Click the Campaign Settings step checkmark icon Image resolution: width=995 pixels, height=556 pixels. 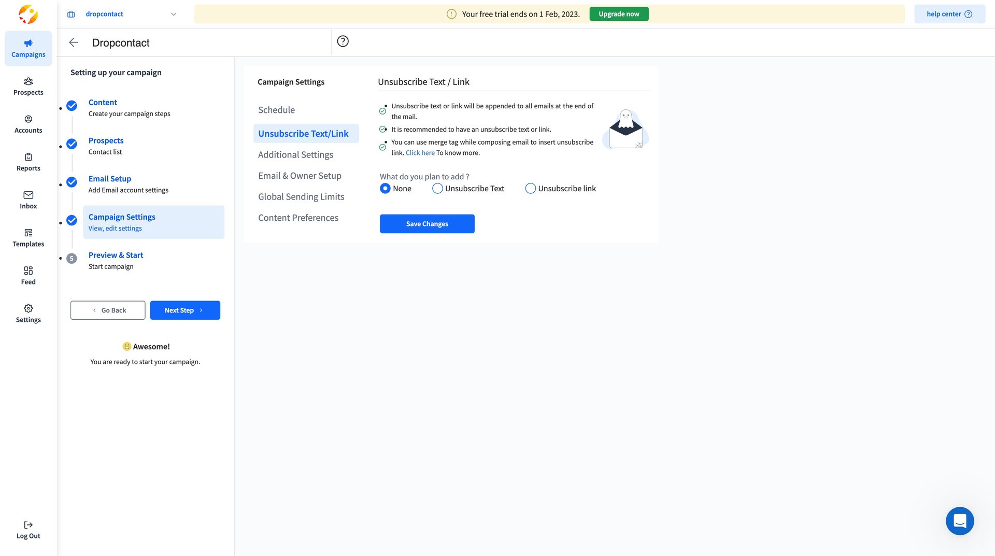72,220
